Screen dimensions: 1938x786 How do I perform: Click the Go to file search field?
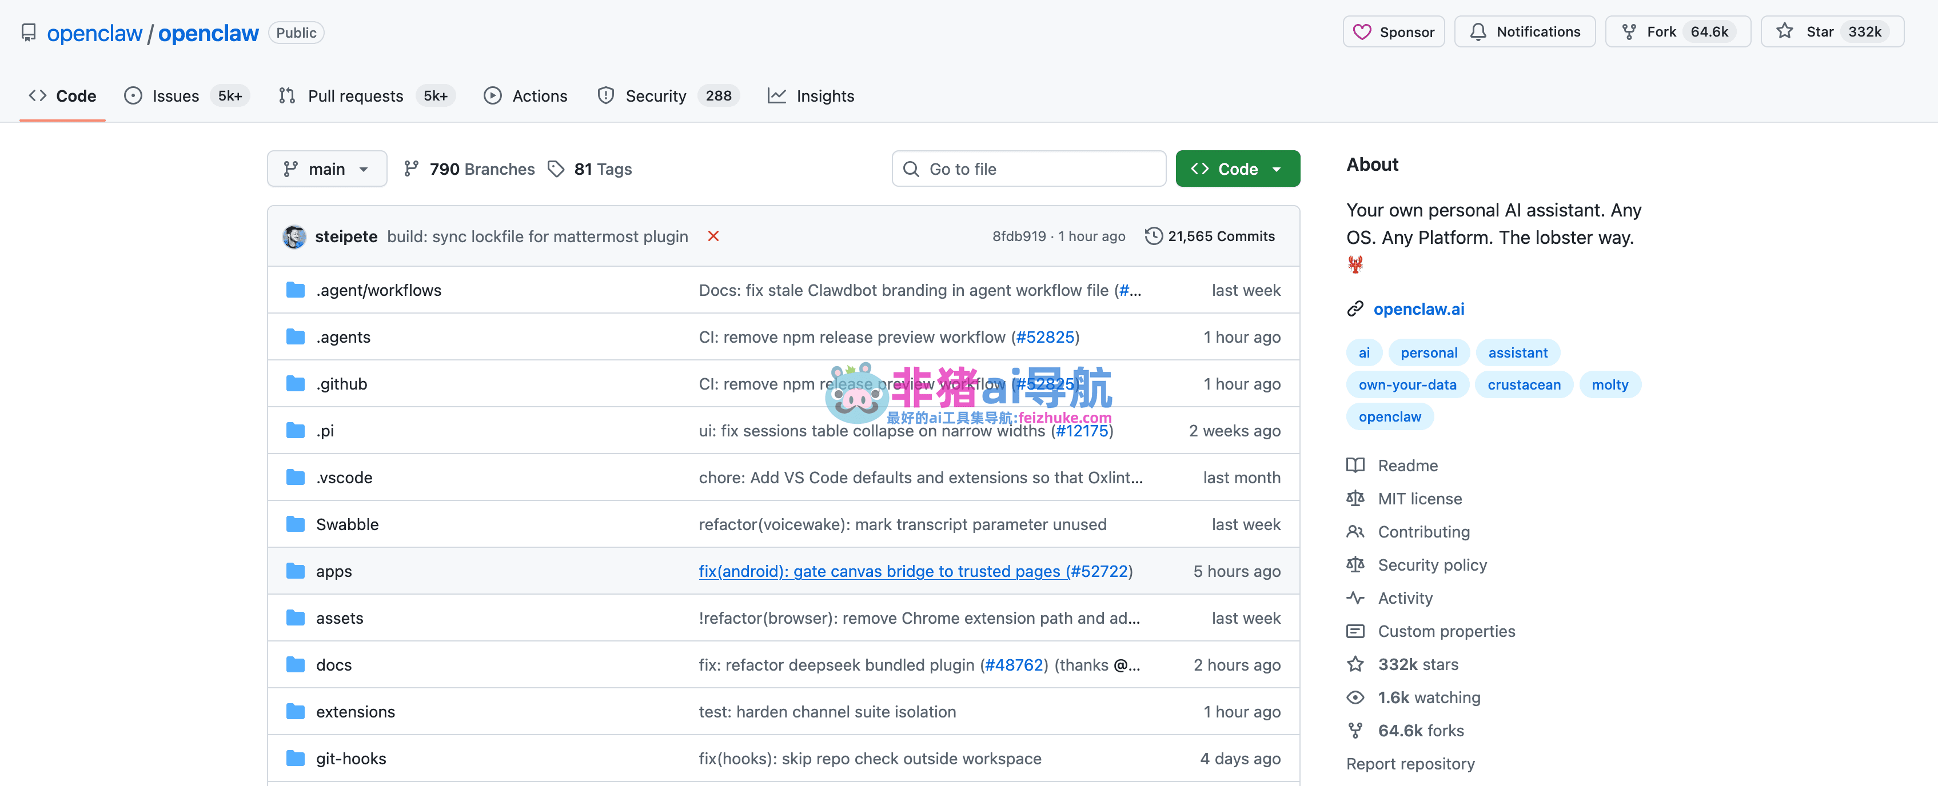pyautogui.click(x=1028, y=169)
